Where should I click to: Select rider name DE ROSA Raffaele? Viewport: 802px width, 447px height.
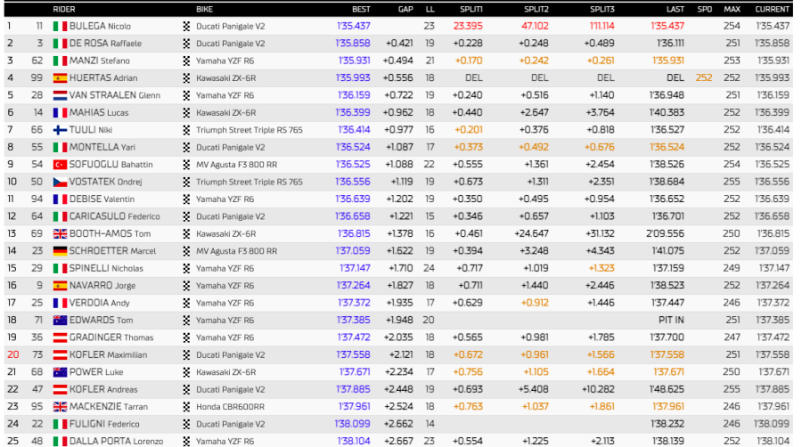(x=105, y=44)
